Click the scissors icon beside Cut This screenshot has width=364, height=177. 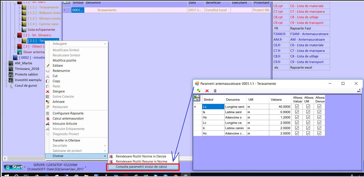(48, 76)
